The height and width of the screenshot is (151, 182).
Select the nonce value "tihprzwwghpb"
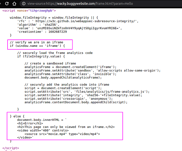tap(41, 11)
